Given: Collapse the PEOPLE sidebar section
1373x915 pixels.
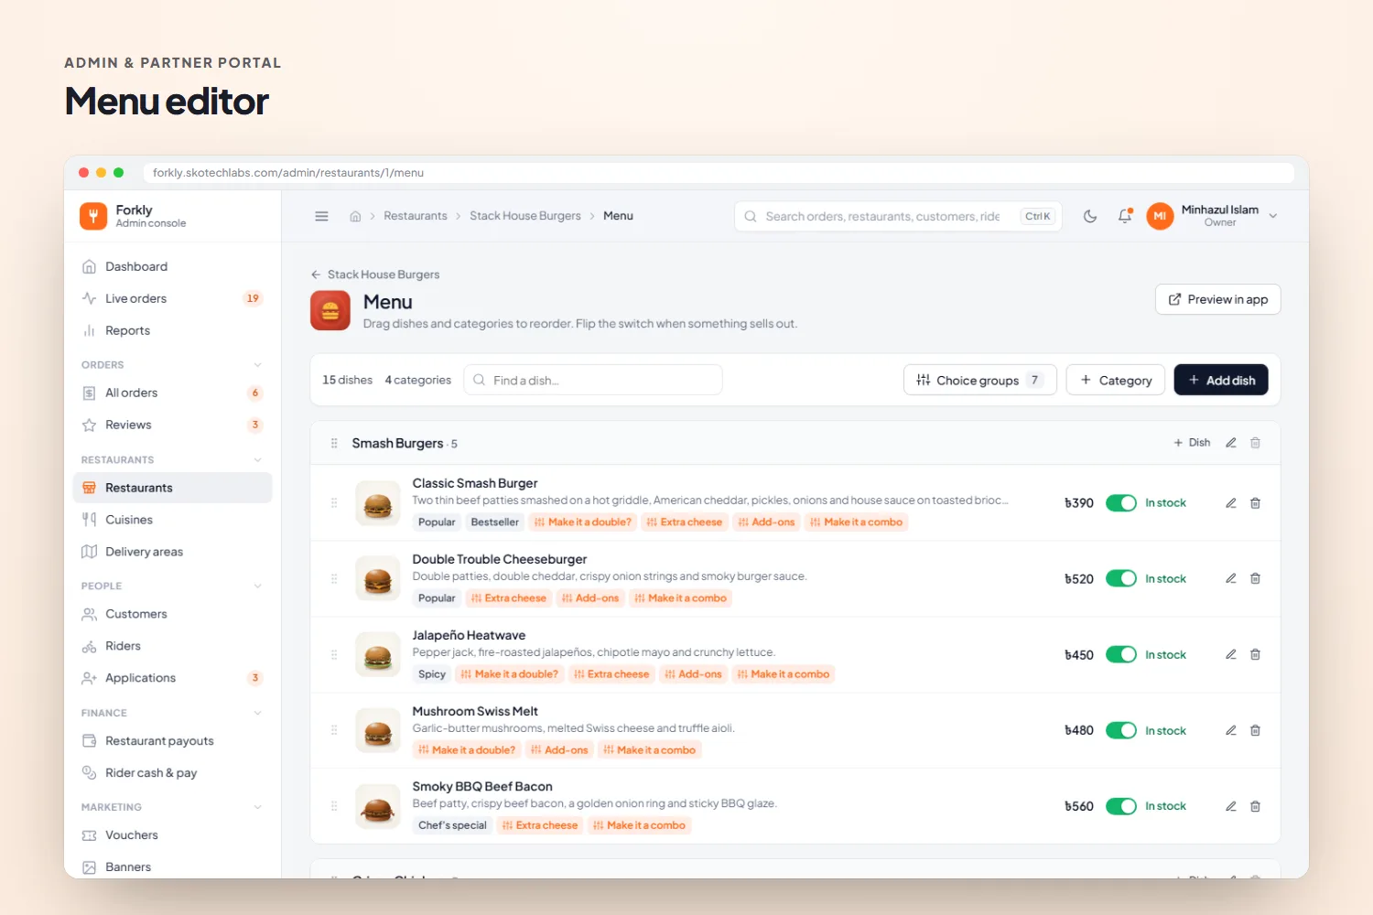Looking at the screenshot, I should tap(257, 587).
